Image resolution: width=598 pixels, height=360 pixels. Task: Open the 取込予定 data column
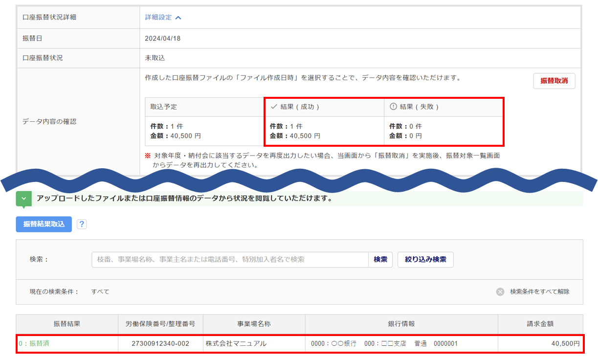[203, 107]
